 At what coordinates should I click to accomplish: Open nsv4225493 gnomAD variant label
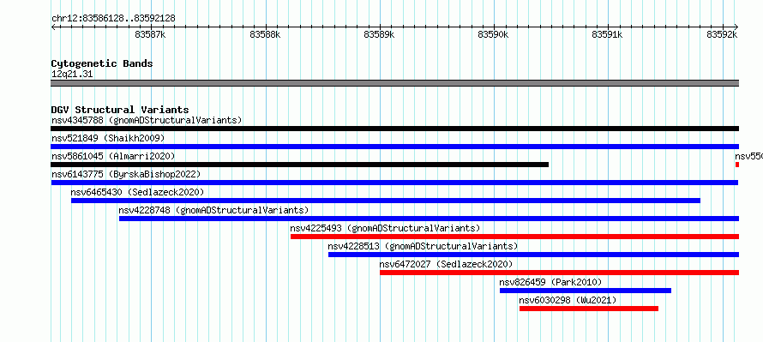tap(385, 228)
